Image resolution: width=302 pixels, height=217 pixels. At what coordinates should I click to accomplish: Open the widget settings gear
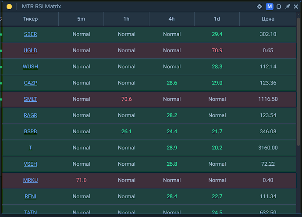[259, 7]
